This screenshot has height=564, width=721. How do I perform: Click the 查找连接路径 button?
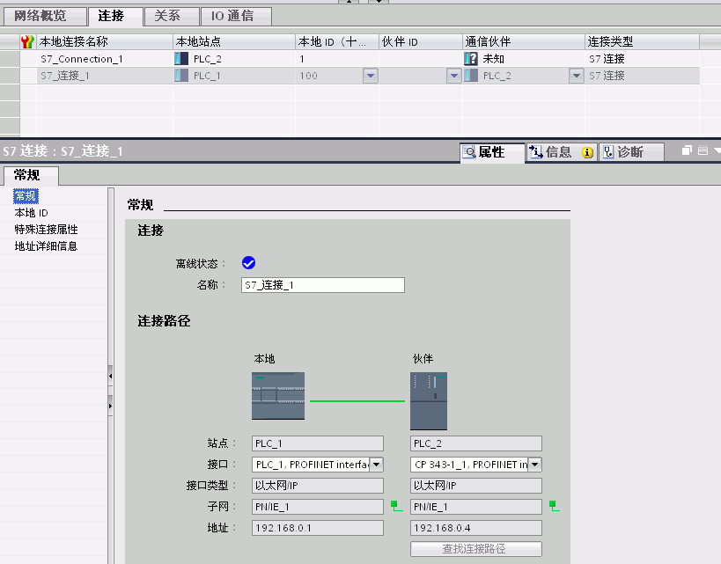475,549
